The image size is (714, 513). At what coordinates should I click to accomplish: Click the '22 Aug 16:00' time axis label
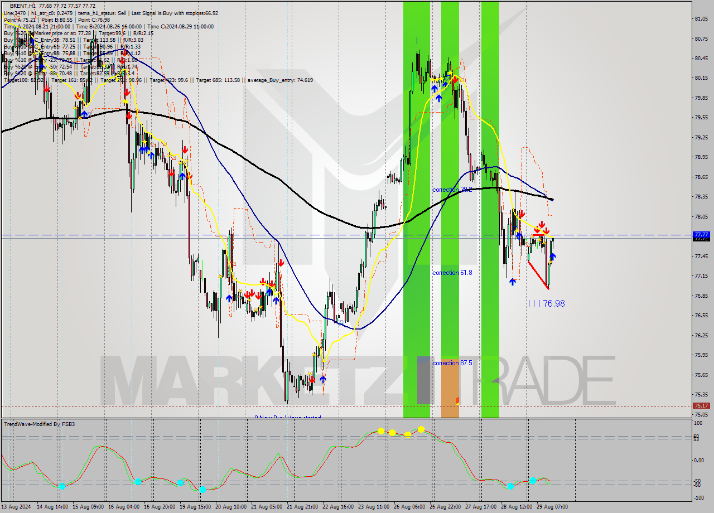(x=339, y=507)
